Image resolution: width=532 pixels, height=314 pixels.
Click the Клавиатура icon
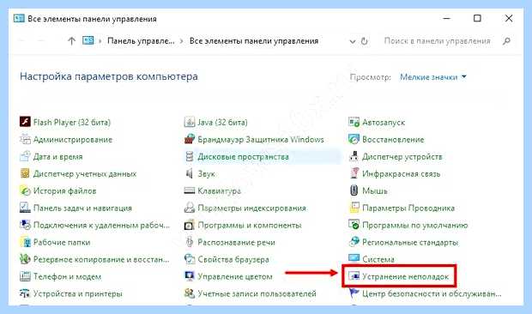click(x=190, y=190)
